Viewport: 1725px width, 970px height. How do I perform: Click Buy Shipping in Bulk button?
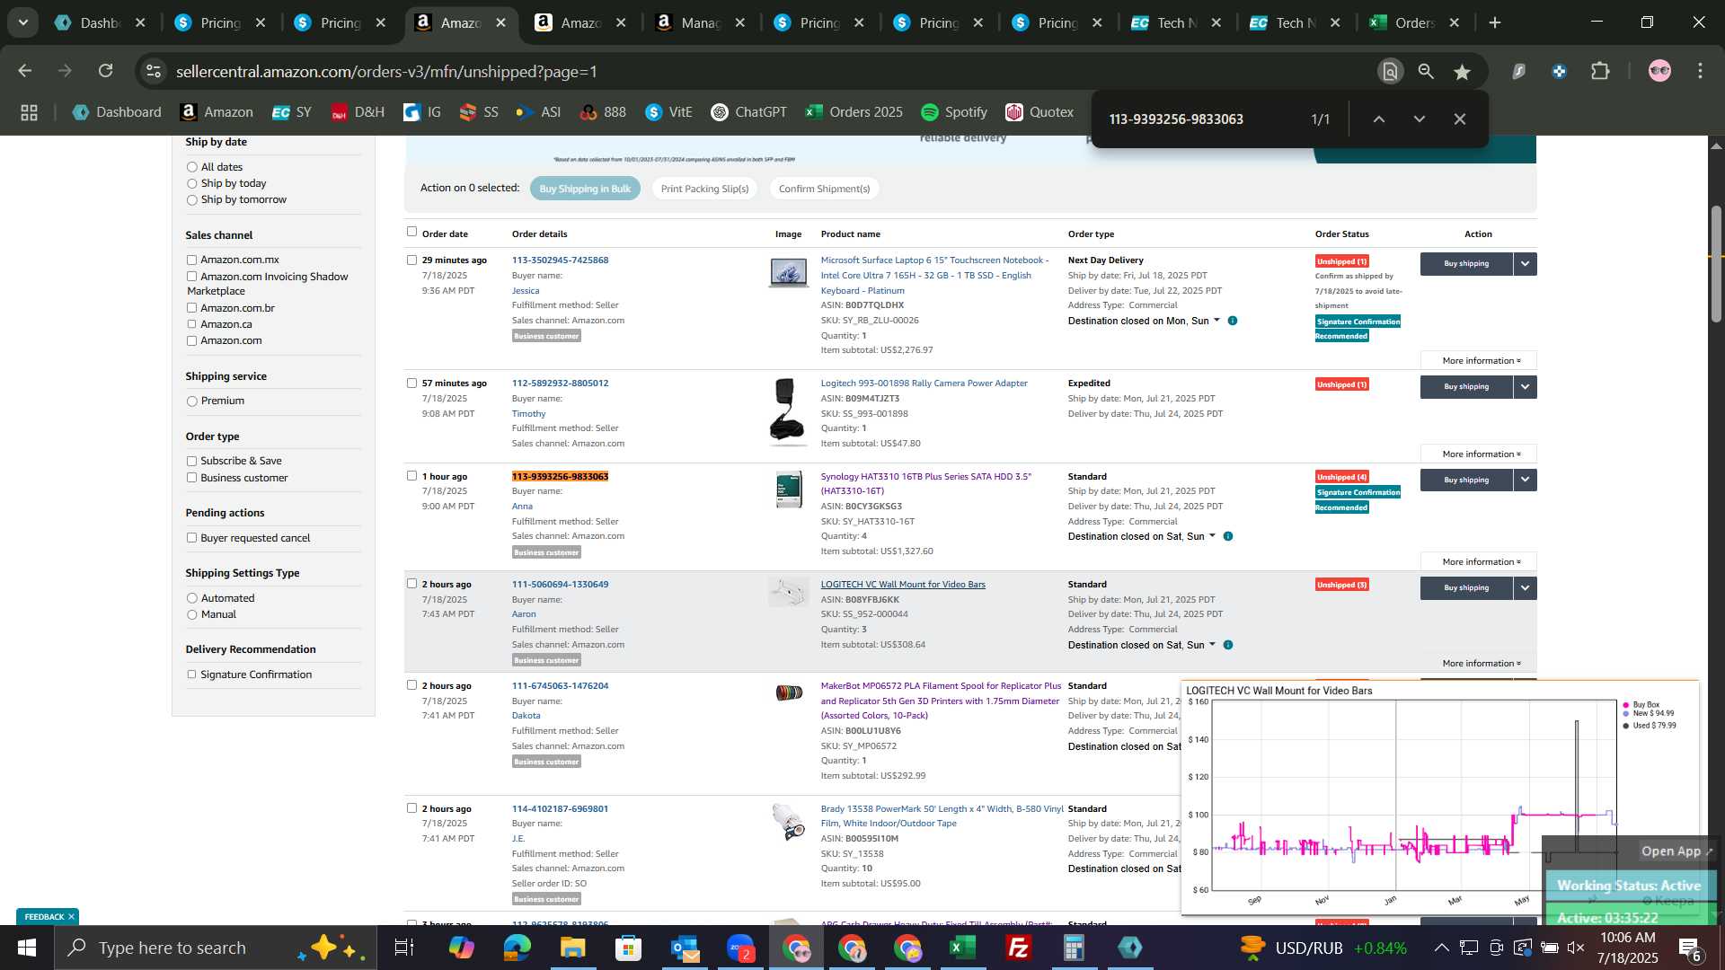pyautogui.click(x=585, y=189)
